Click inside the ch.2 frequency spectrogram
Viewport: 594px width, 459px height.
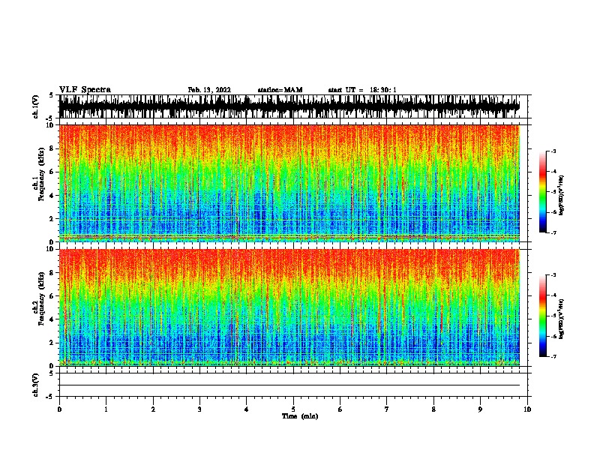(x=289, y=307)
